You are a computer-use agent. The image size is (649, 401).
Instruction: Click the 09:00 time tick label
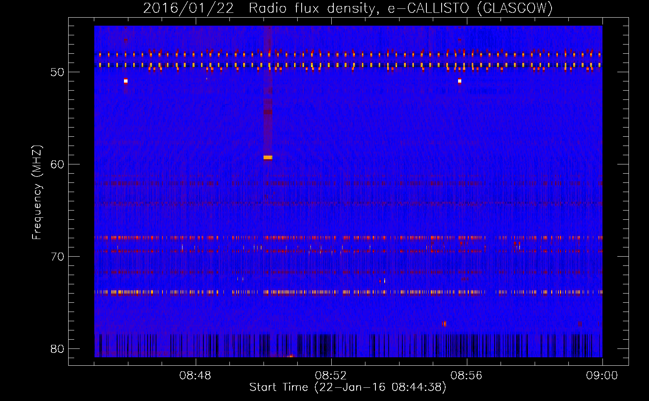602,376
